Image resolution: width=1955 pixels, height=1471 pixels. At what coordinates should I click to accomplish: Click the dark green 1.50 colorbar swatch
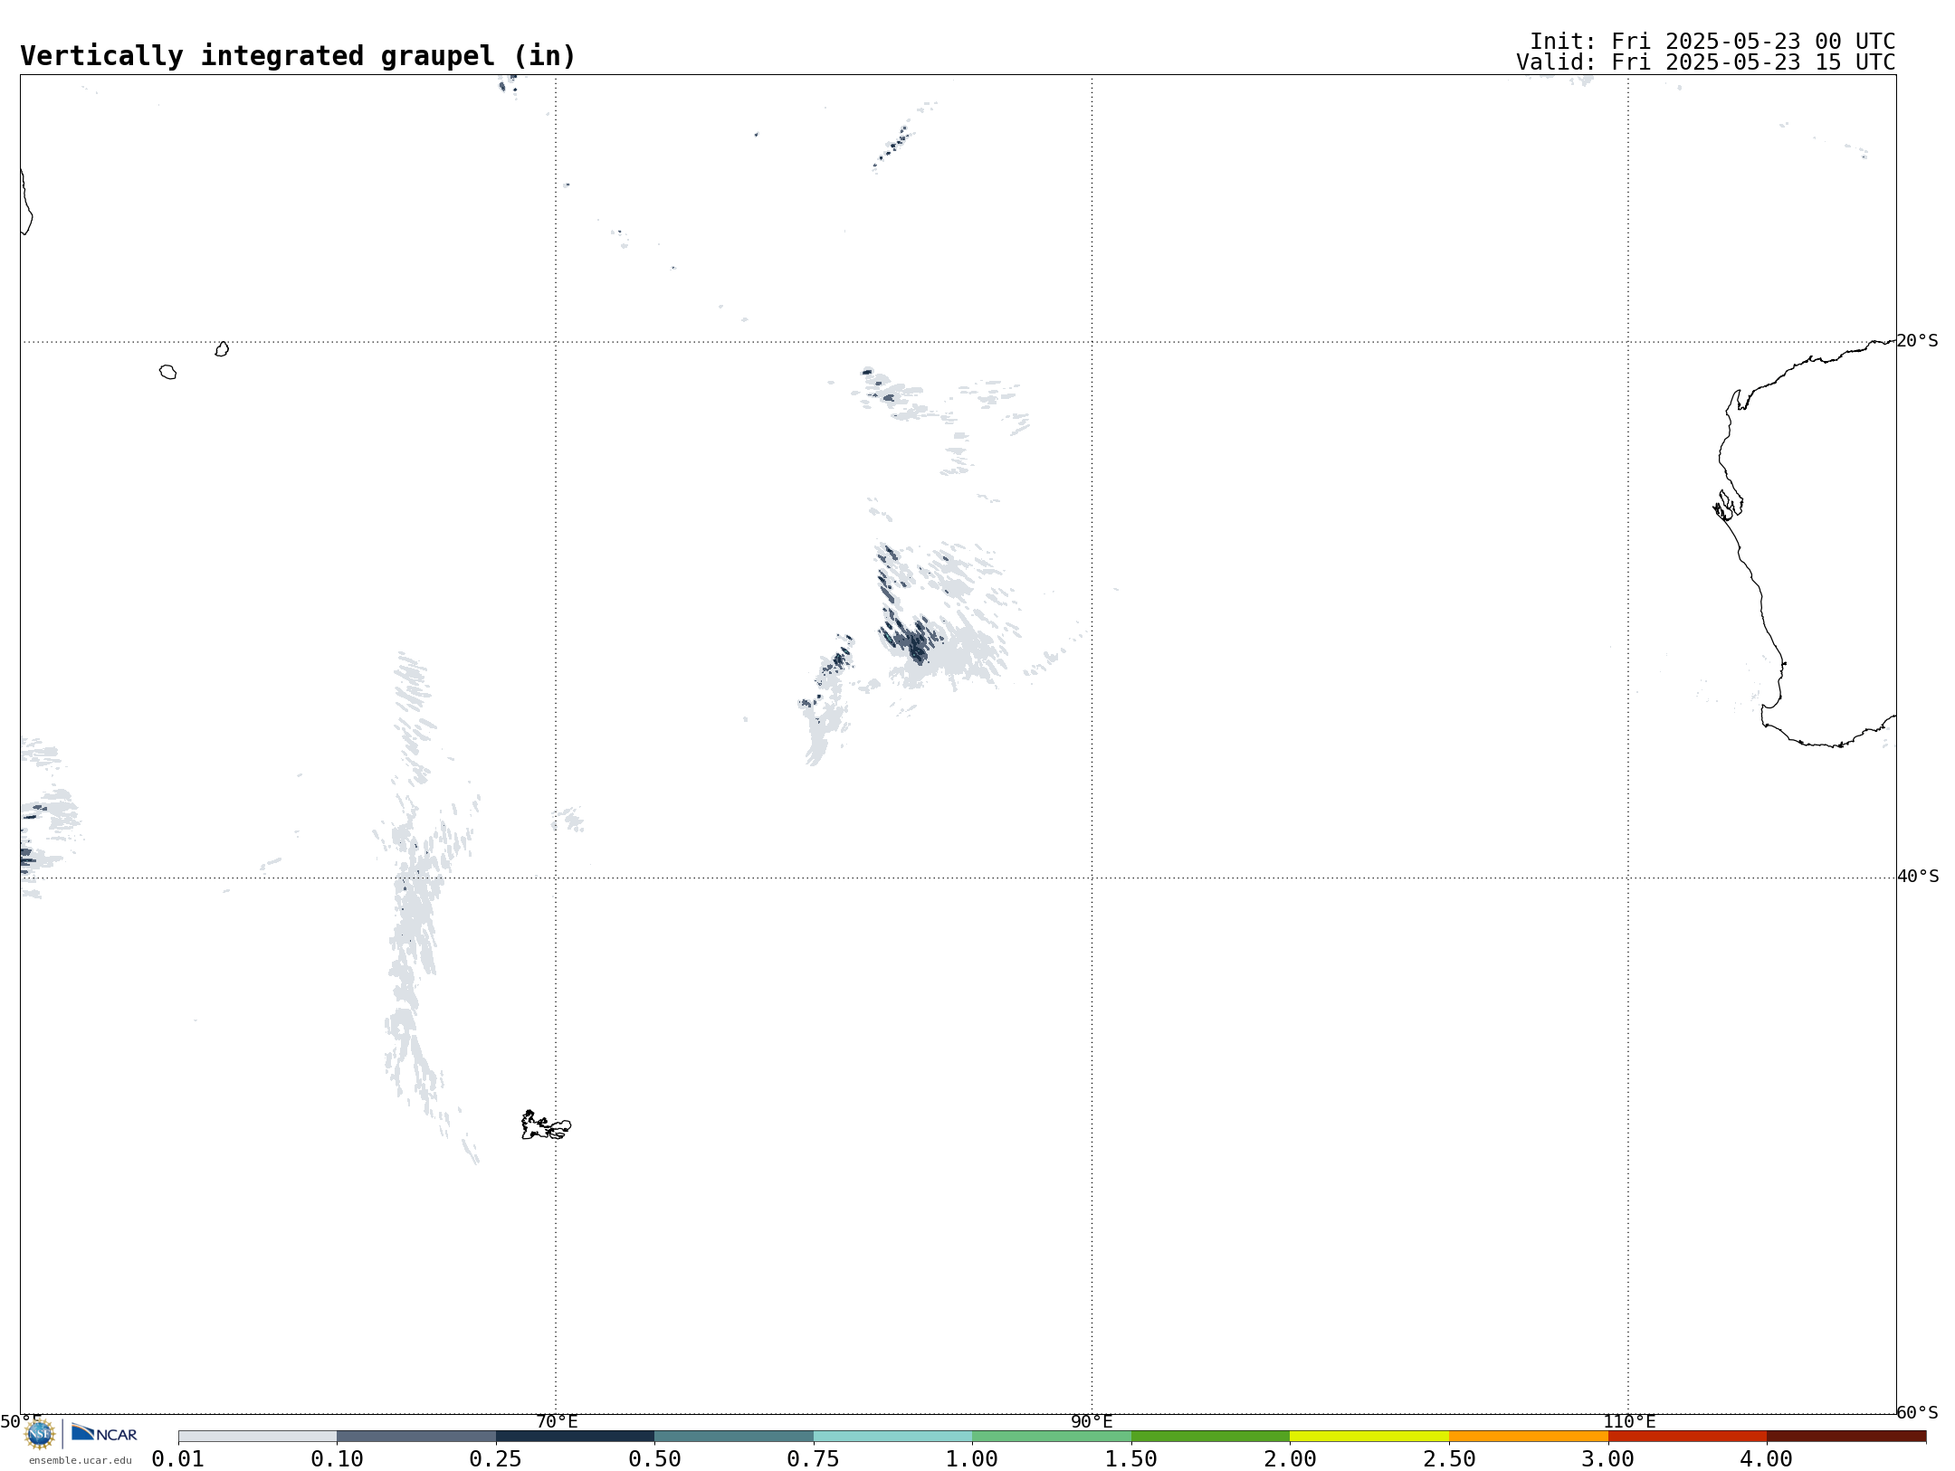(x=1211, y=1437)
